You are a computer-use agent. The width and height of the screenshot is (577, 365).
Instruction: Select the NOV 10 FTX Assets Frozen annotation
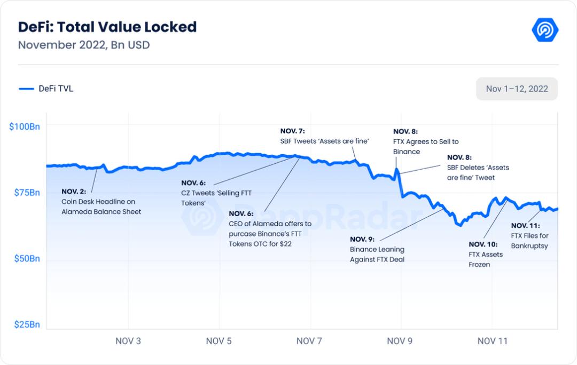[x=485, y=254]
